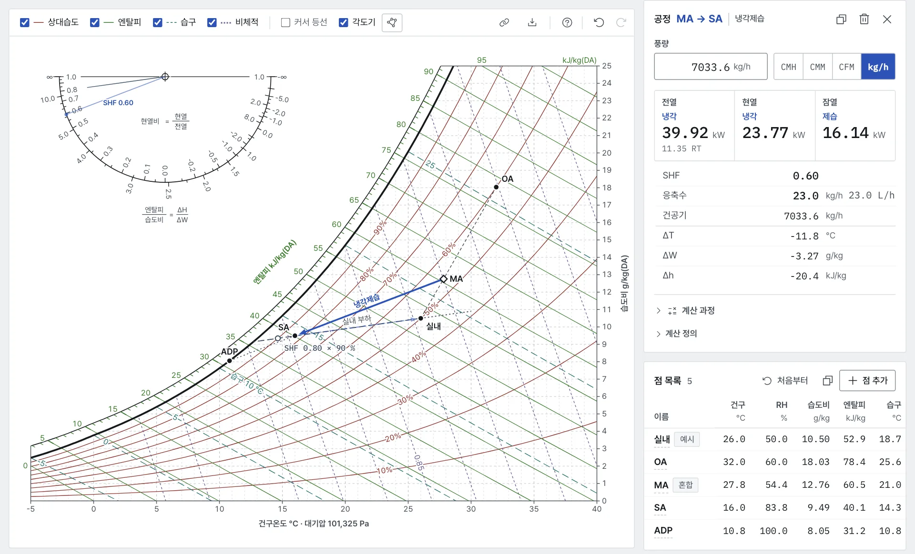Click the SHF 0.60 label on protractor
The height and width of the screenshot is (554, 915).
118,103
